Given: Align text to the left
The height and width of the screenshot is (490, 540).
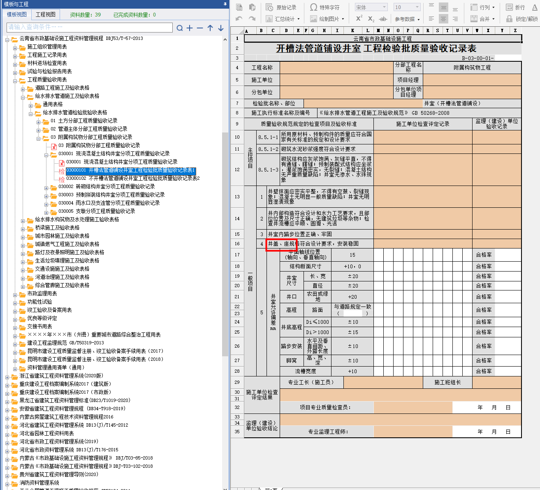Looking at the screenshot, I should click(x=431, y=19).
